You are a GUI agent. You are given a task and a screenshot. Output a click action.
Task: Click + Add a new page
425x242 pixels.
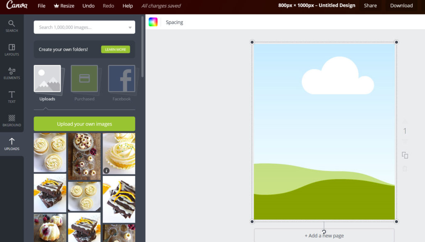[324, 235]
